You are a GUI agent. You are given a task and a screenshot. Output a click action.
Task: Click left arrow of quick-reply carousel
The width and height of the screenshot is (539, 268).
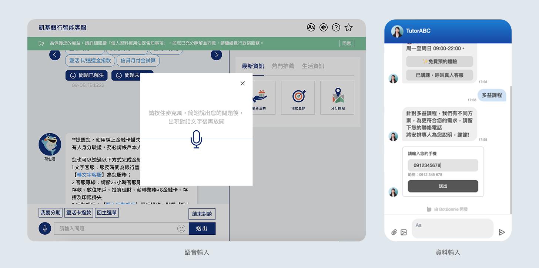pos(55,55)
